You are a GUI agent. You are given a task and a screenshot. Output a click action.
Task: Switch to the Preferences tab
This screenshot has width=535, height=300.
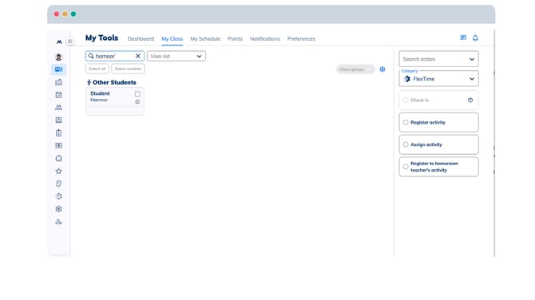click(301, 39)
